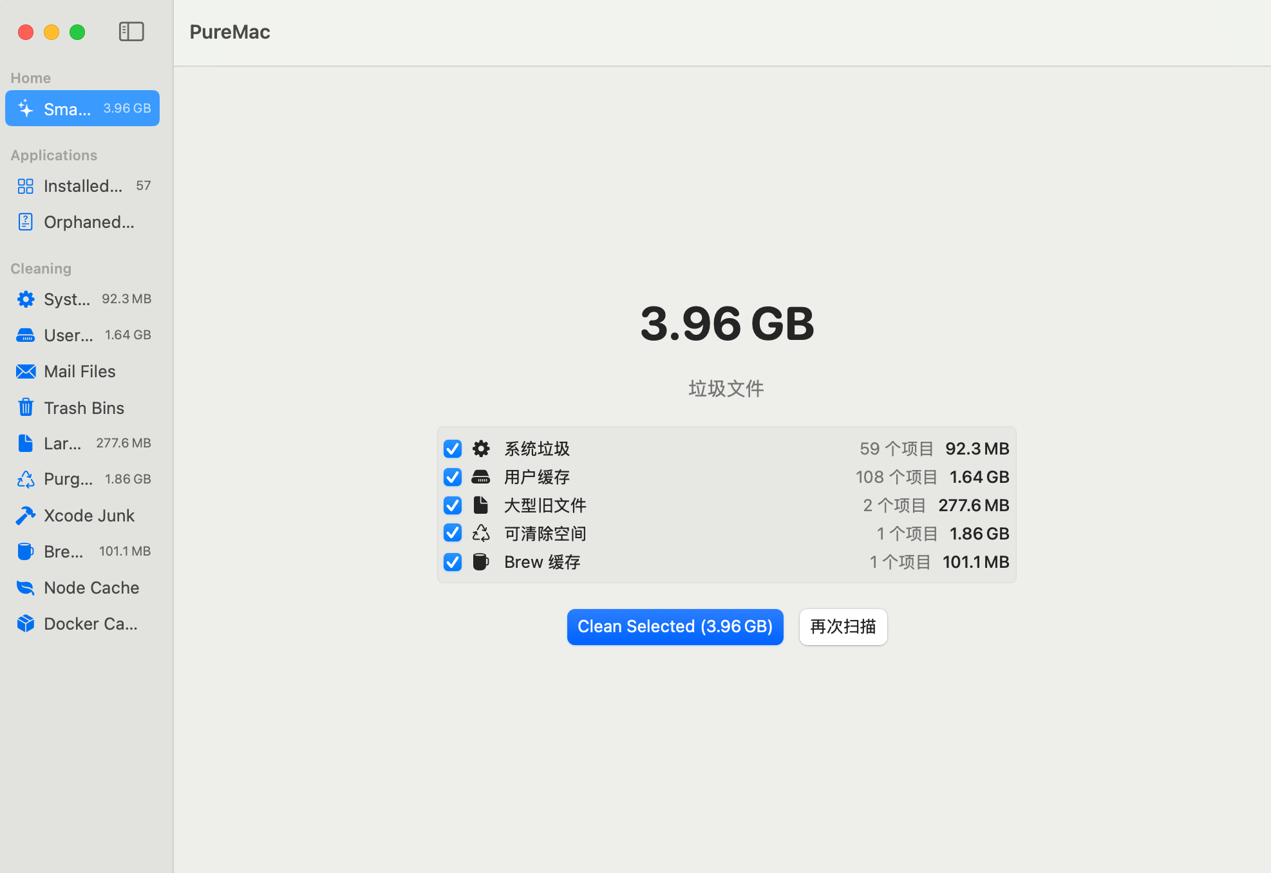
Task: Click the Node Cache sidebar icon
Action: pos(26,587)
